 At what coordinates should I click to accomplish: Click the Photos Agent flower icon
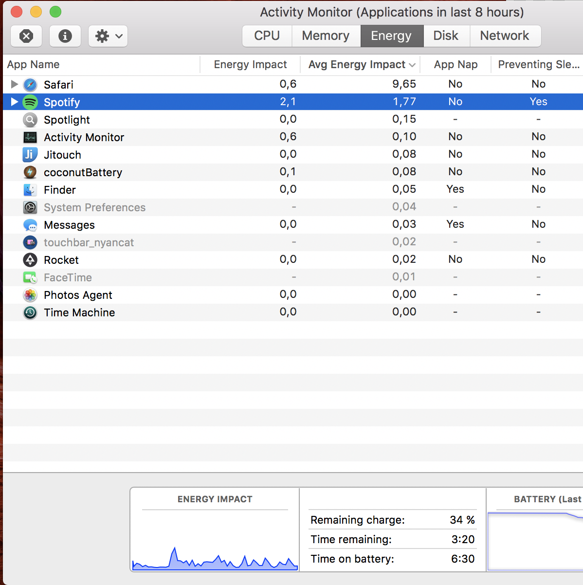tap(30, 295)
